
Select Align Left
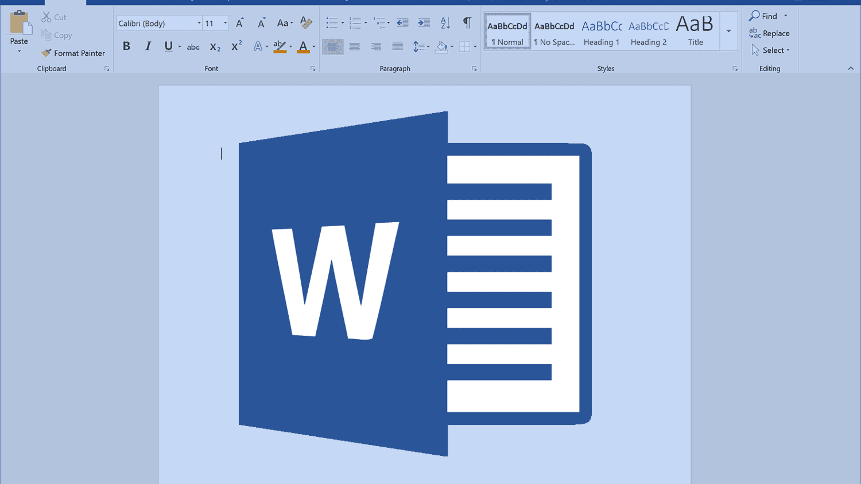pos(333,47)
